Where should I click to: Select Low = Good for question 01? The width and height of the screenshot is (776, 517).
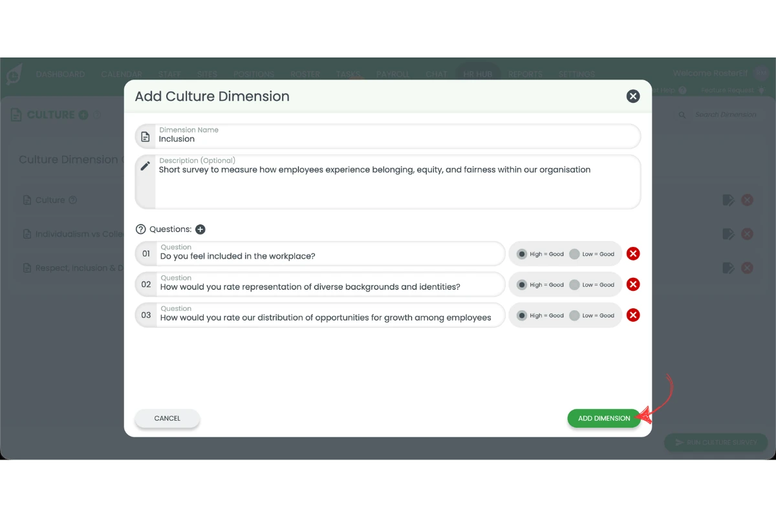tap(574, 254)
